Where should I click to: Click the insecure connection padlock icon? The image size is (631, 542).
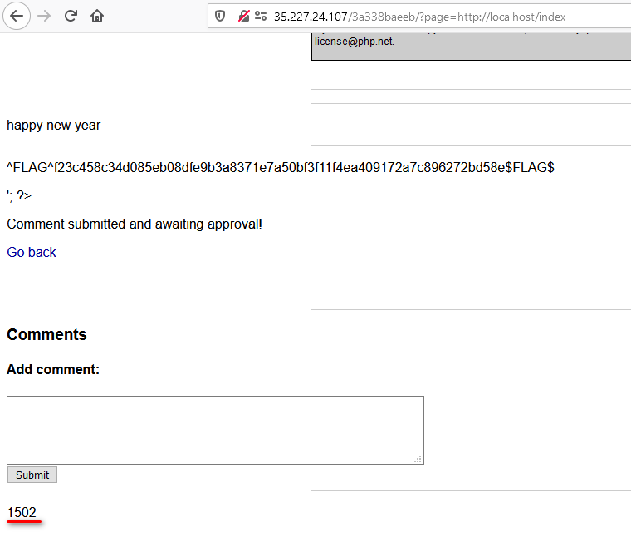pos(244,16)
